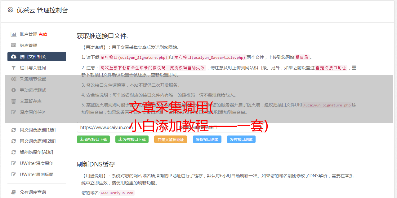Click the 优采云 管理控制台 page title
Viewport: 397px width, 198px height.
(x=42, y=10)
